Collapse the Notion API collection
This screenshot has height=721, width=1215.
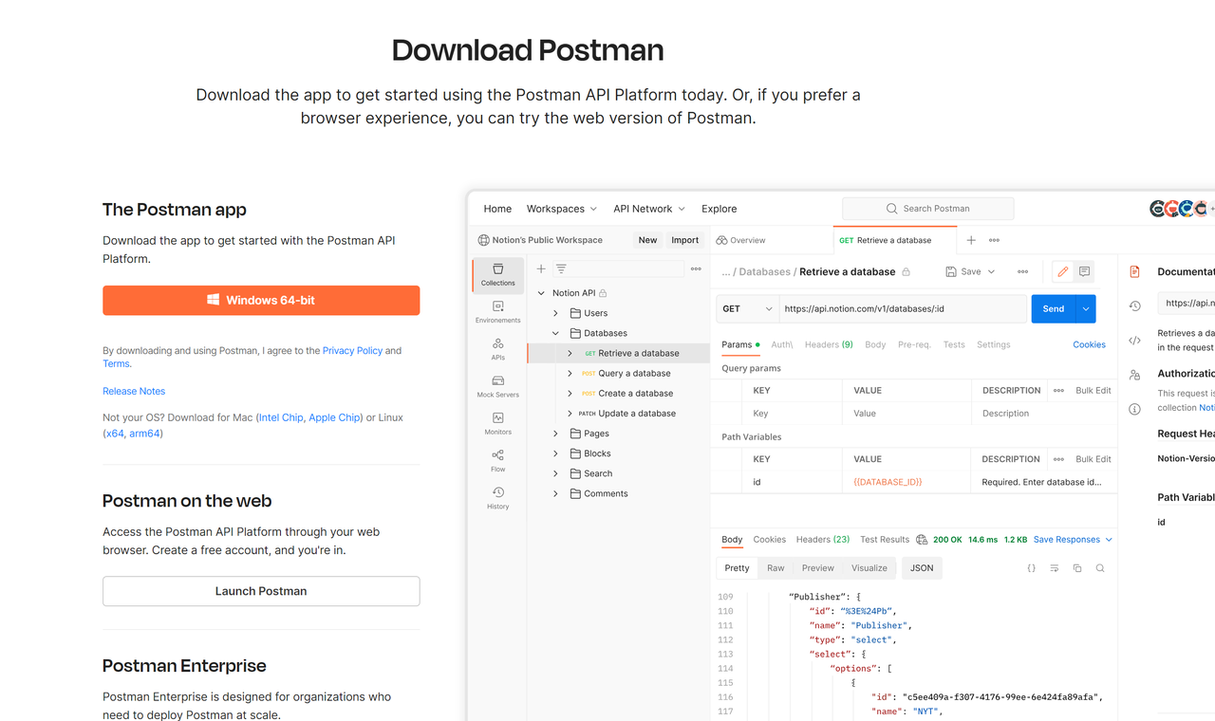[x=541, y=293]
